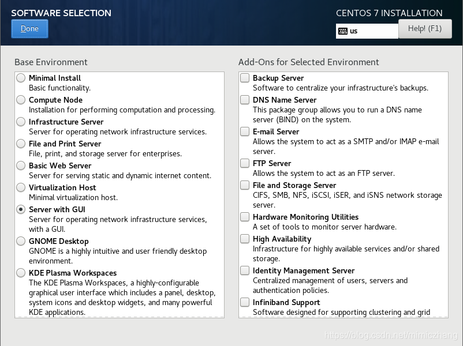Click the 'Minimal Install' label text
This screenshot has width=463, height=346.
pos(55,78)
